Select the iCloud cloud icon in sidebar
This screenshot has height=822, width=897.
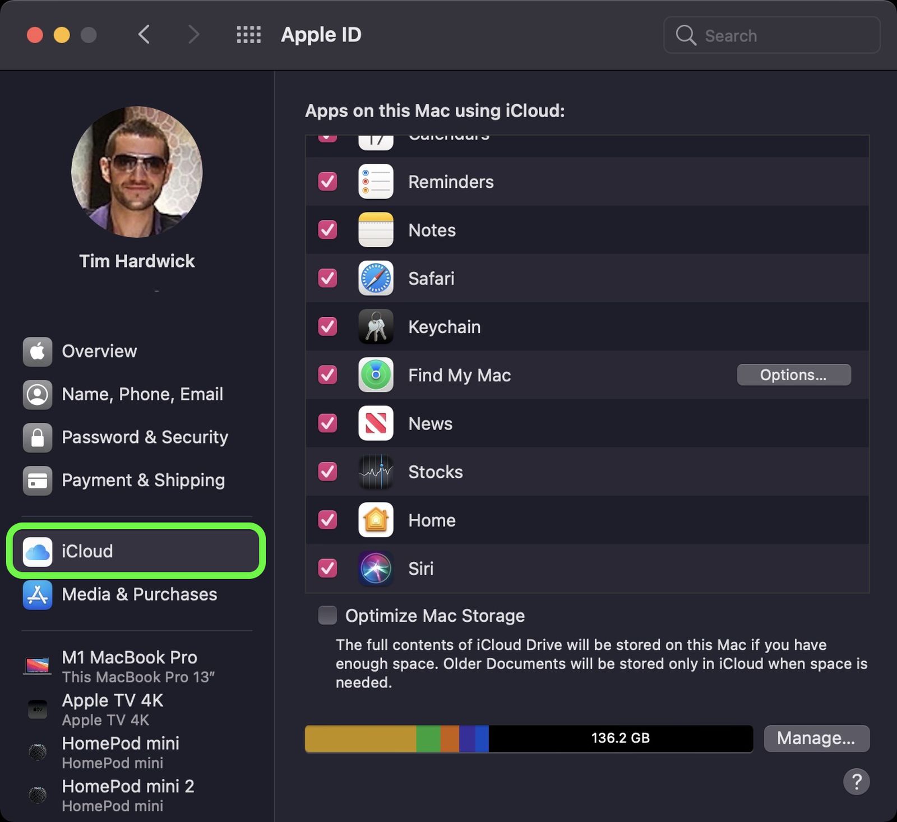(36, 551)
